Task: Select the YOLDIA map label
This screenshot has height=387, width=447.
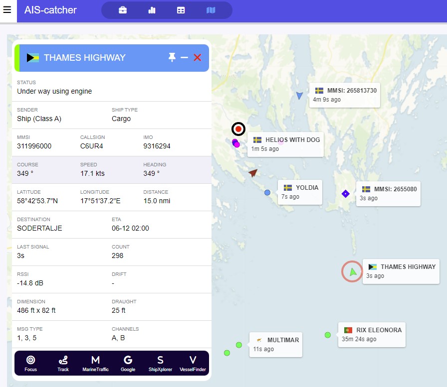Action: pyautogui.click(x=300, y=192)
